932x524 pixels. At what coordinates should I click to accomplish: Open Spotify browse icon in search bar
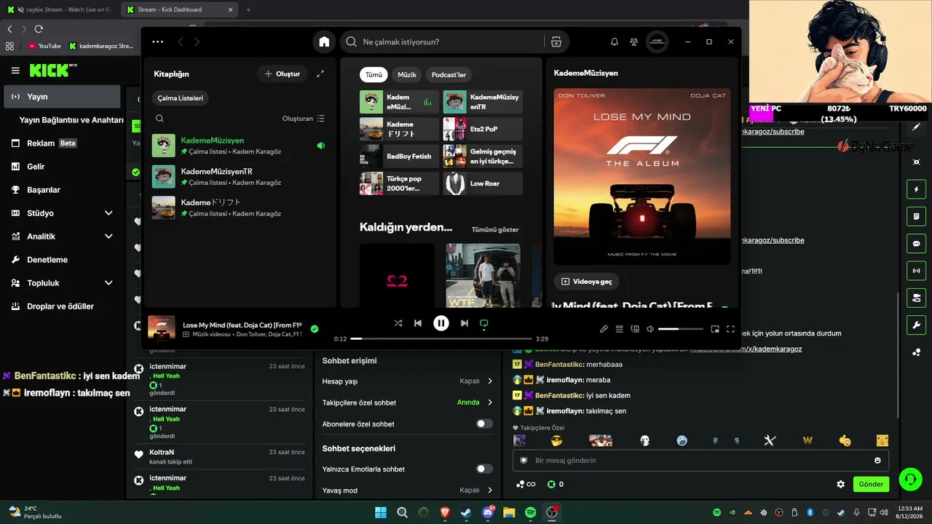[556, 41]
